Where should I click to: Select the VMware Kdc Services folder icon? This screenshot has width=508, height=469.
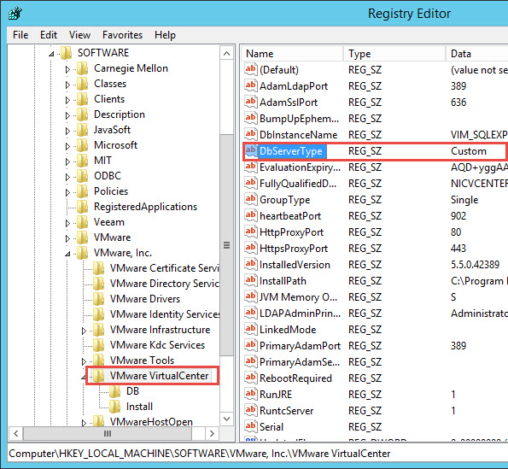coord(98,345)
